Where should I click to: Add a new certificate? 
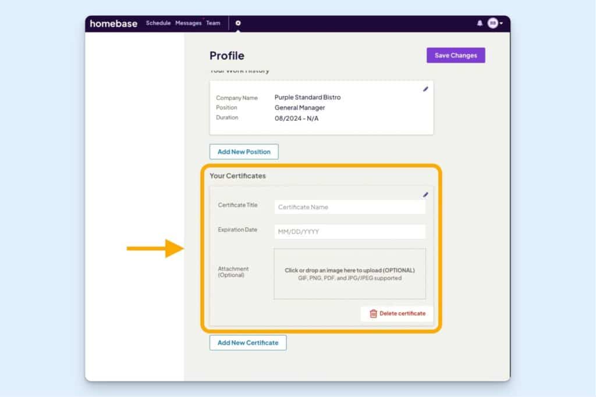point(248,342)
